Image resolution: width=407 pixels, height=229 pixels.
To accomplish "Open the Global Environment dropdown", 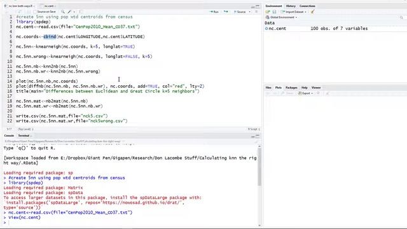I will (x=281, y=17).
